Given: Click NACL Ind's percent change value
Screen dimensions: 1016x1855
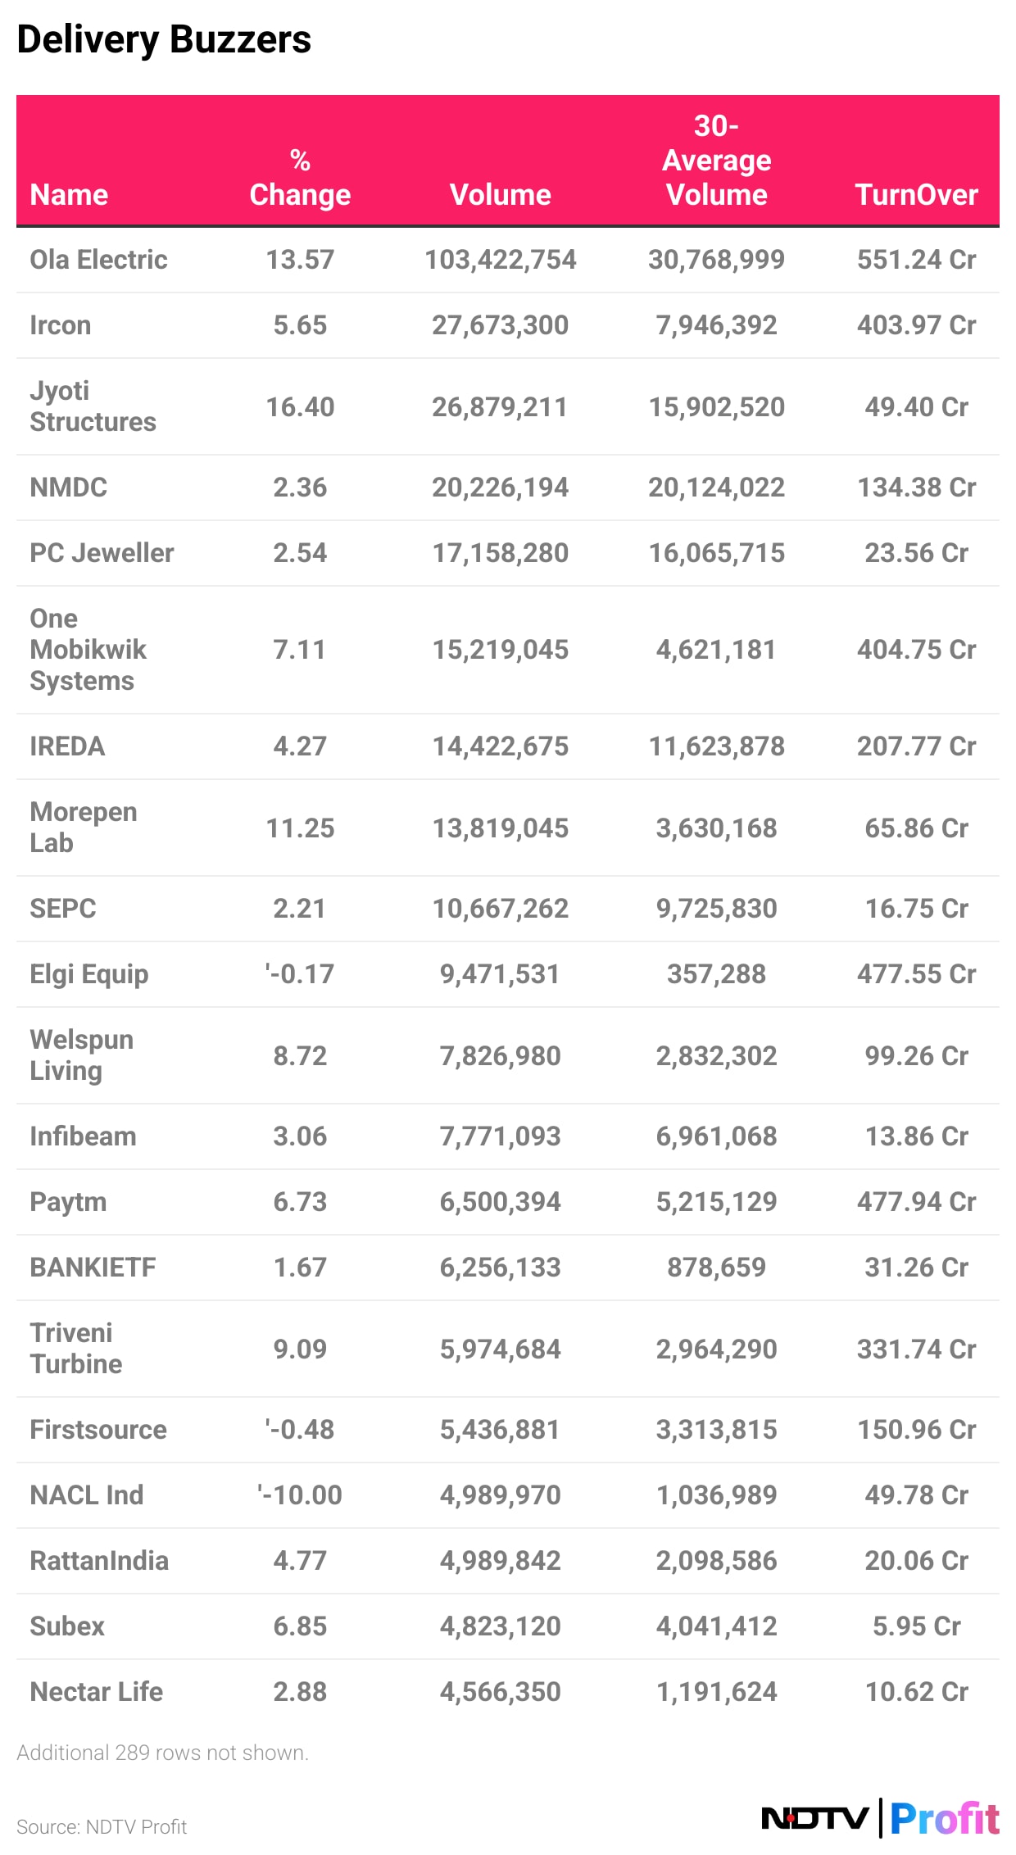Looking at the screenshot, I should click(300, 1495).
